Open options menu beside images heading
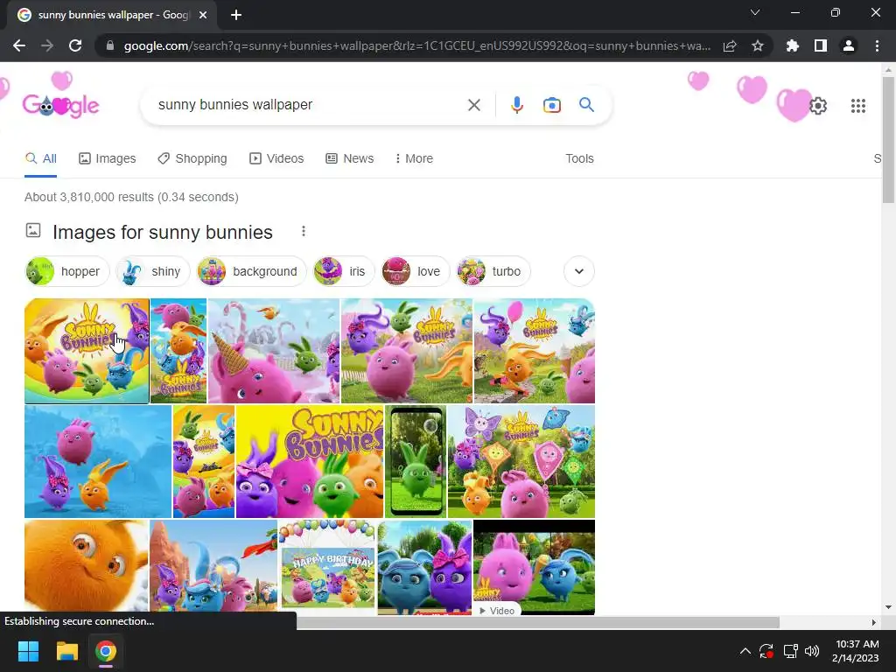Screen dimensions: 896x672 304,231
